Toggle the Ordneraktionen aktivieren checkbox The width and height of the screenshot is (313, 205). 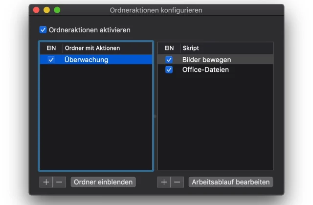(43, 30)
